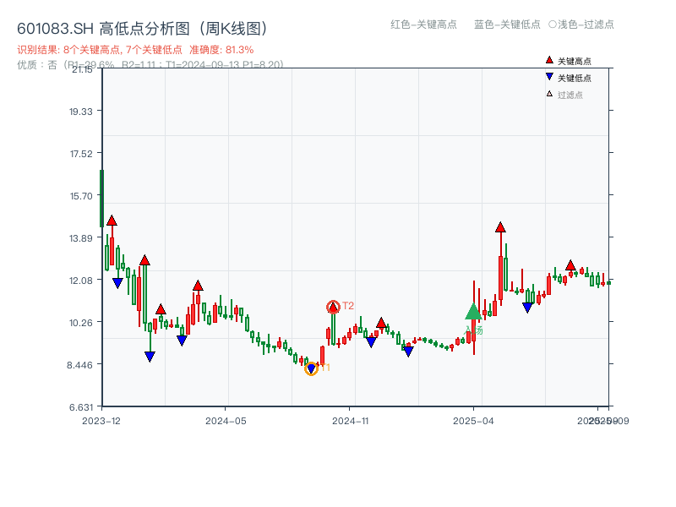Select the green 入场 entry arrow on chart
This screenshot has height=507, width=676.
pyautogui.click(x=472, y=313)
